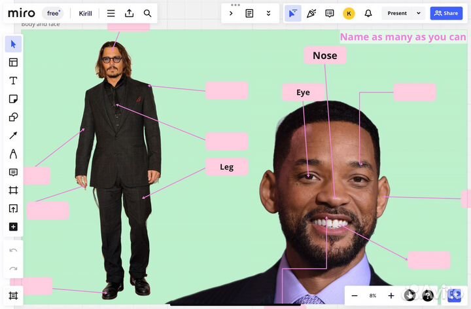Viewport: 471px width, 309px height.
Task: Select the cursor tool in left toolbar
Action: tap(13, 44)
